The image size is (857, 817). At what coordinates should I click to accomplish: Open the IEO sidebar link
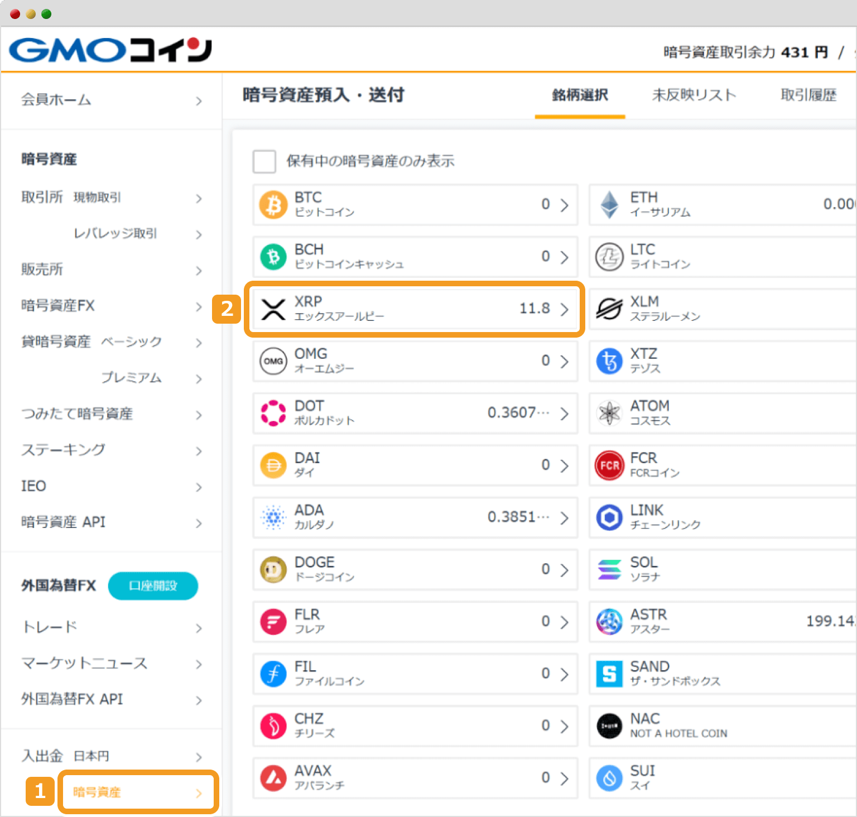34,486
